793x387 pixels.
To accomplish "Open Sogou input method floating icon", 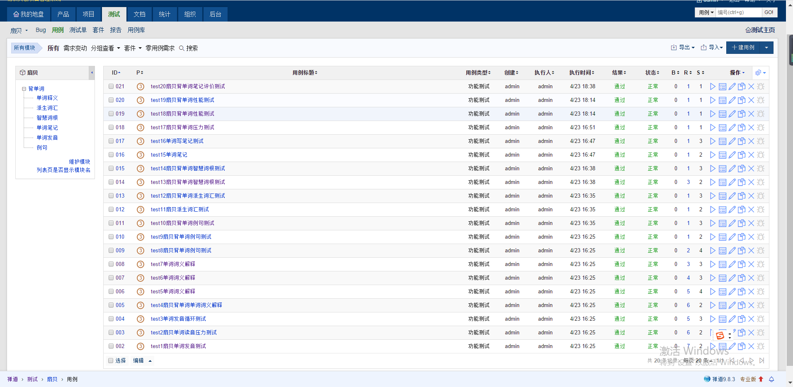I will click(720, 336).
